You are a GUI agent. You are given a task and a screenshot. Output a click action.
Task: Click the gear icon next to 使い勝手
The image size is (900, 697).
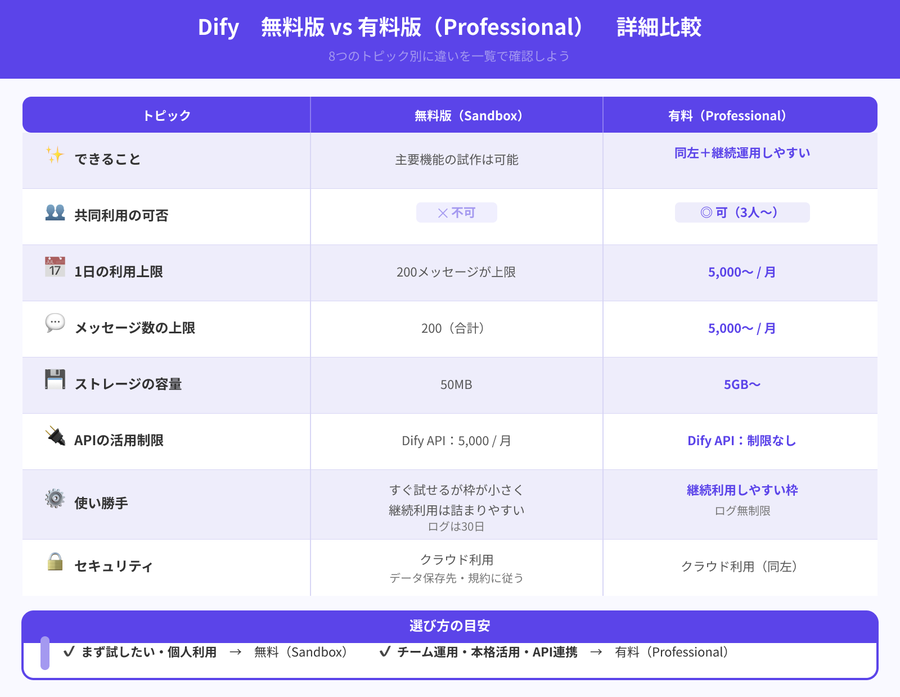(55, 499)
